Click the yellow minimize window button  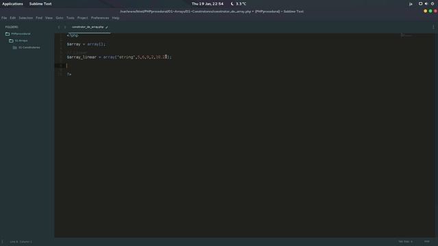[x=426, y=11]
